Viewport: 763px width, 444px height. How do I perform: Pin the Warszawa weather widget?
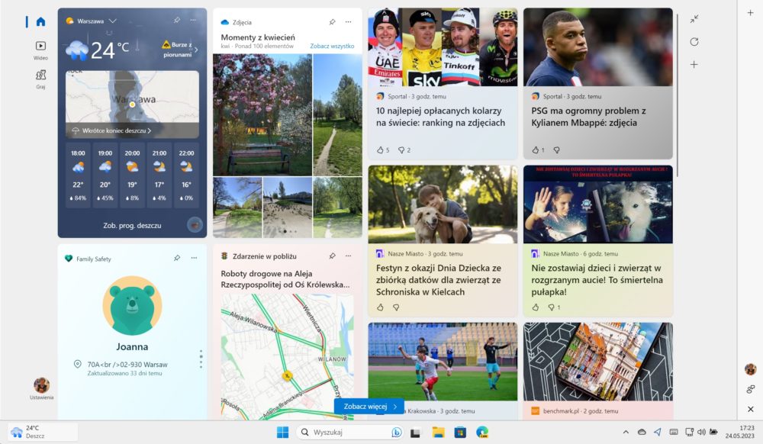177,21
